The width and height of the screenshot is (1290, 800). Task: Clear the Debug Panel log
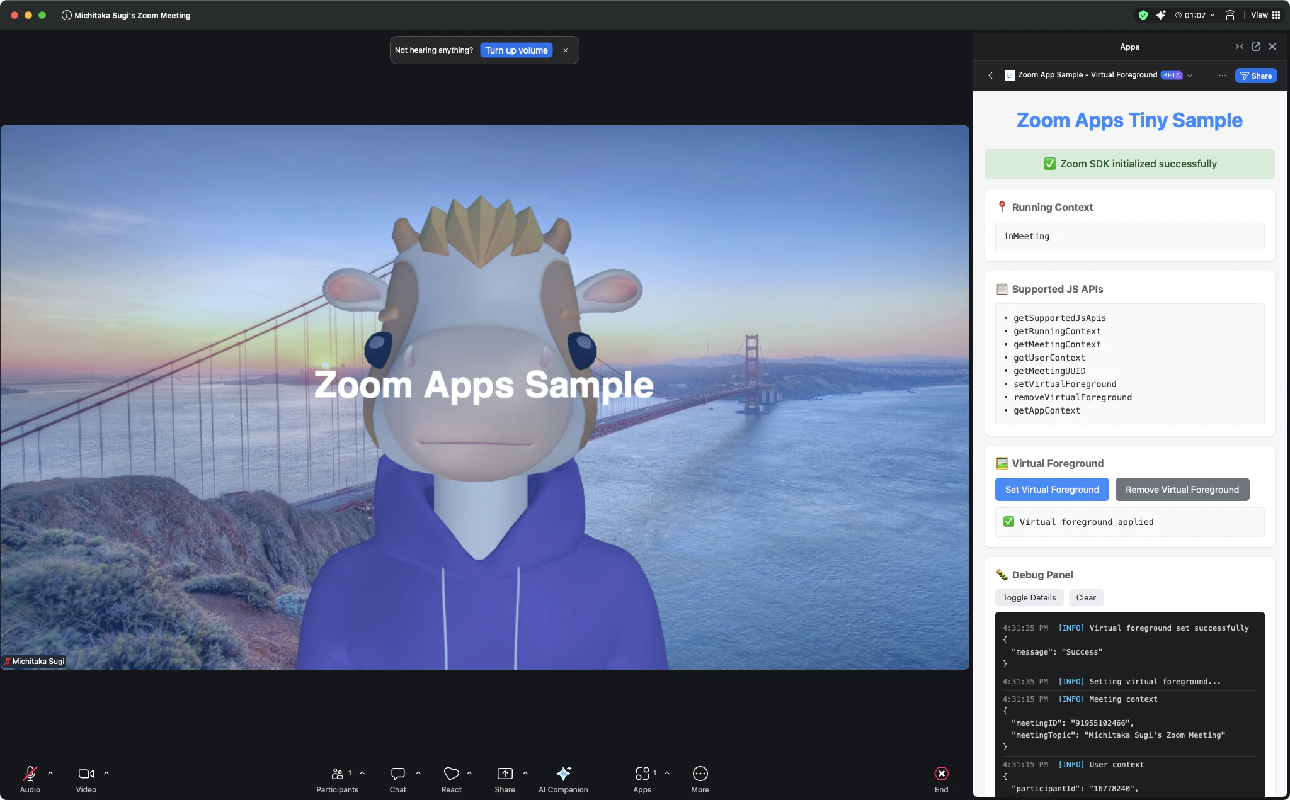(1086, 598)
